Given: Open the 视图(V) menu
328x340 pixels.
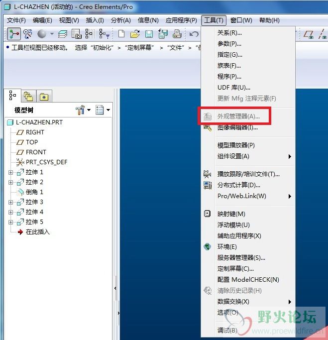Looking at the screenshot, I should (x=69, y=20).
